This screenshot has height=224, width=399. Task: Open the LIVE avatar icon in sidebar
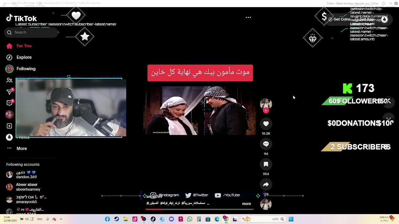(x=9, y=114)
